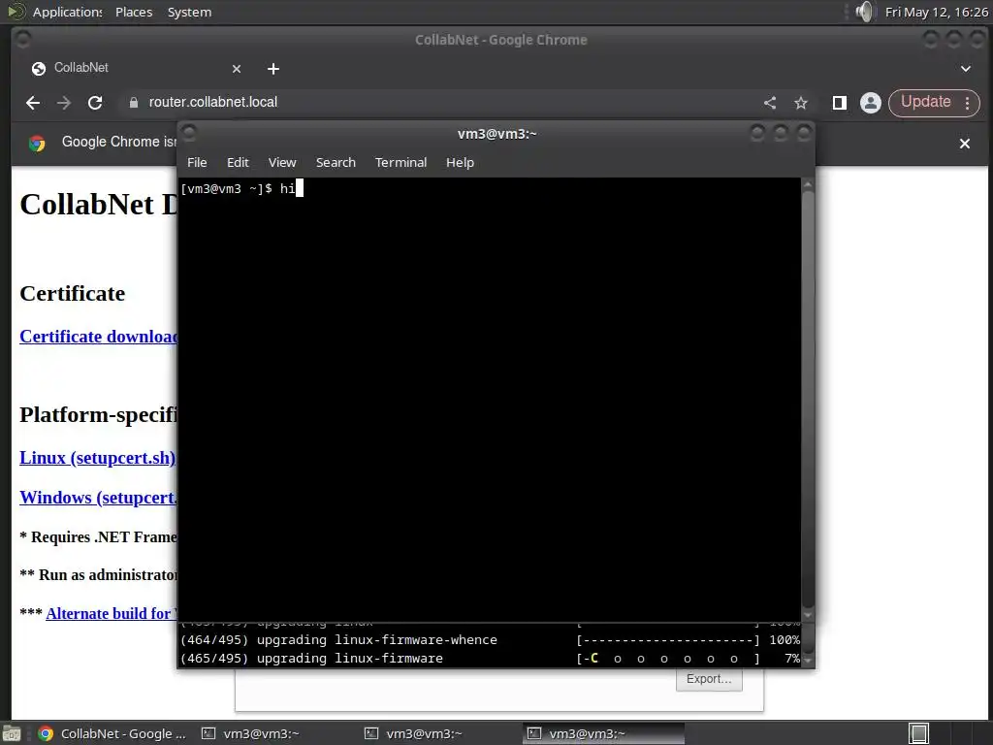The width and height of the screenshot is (993, 745).
Task: Close the CollabNet tab
Action: [x=237, y=69]
